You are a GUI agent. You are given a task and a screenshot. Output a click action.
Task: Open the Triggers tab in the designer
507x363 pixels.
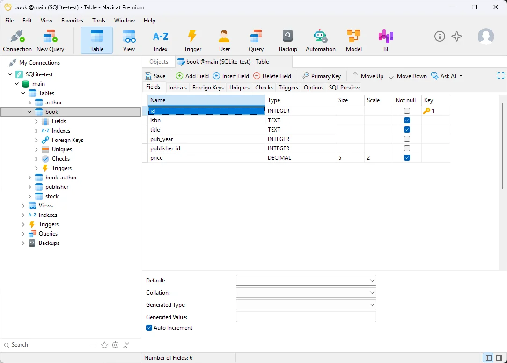click(288, 87)
